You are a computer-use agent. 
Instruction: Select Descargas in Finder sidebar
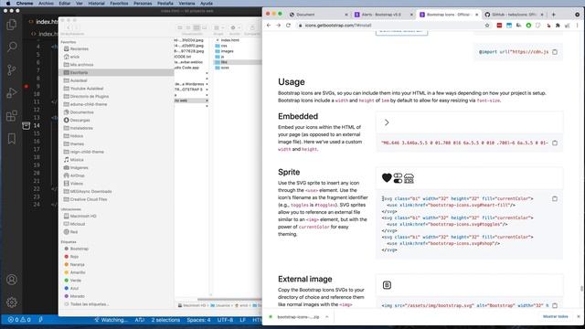tap(80, 120)
